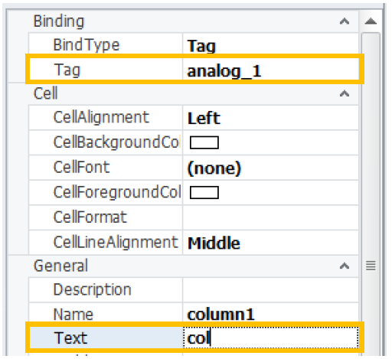Select the Binding category header
Image resolution: width=392 pixels, height=359 pixels.
[59, 21]
